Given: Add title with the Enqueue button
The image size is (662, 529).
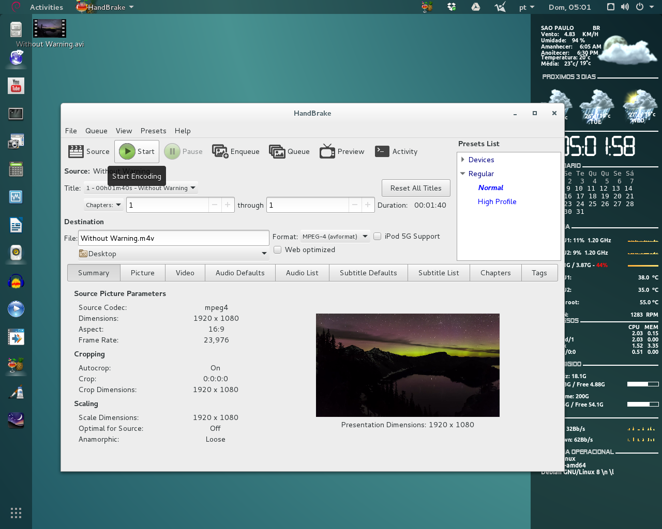Looking at the screenshot, I should point(236,151).
